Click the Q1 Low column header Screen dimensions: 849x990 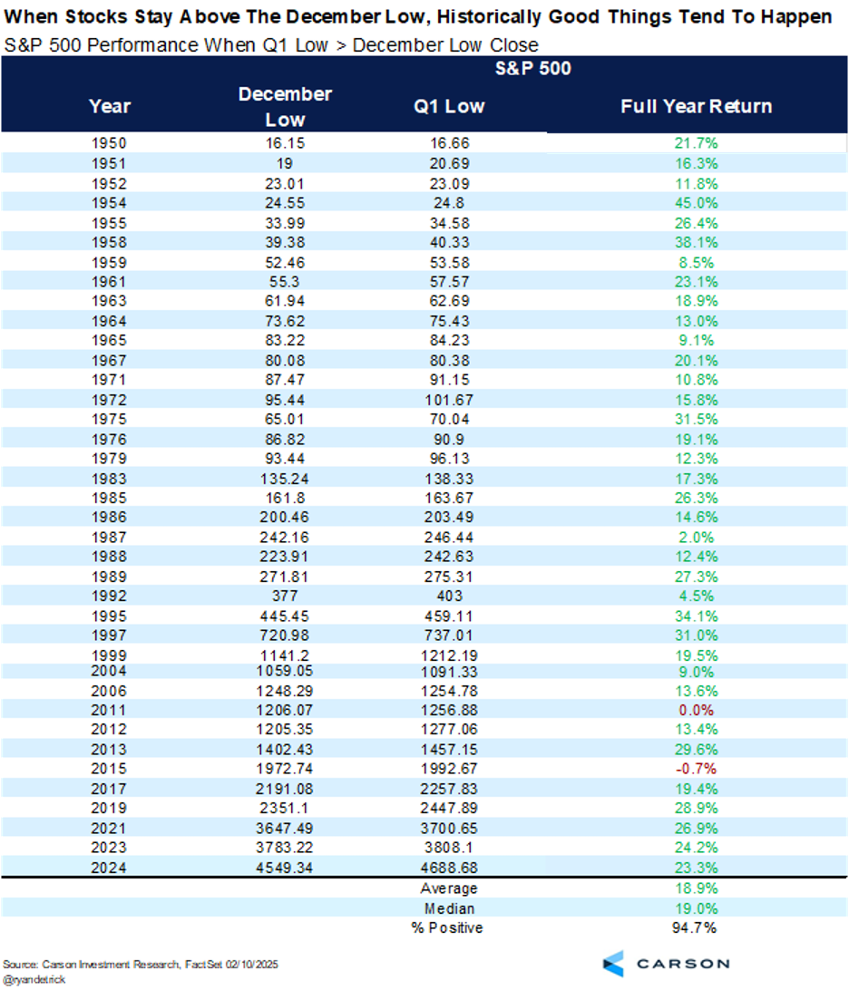[x=449, y=106]
